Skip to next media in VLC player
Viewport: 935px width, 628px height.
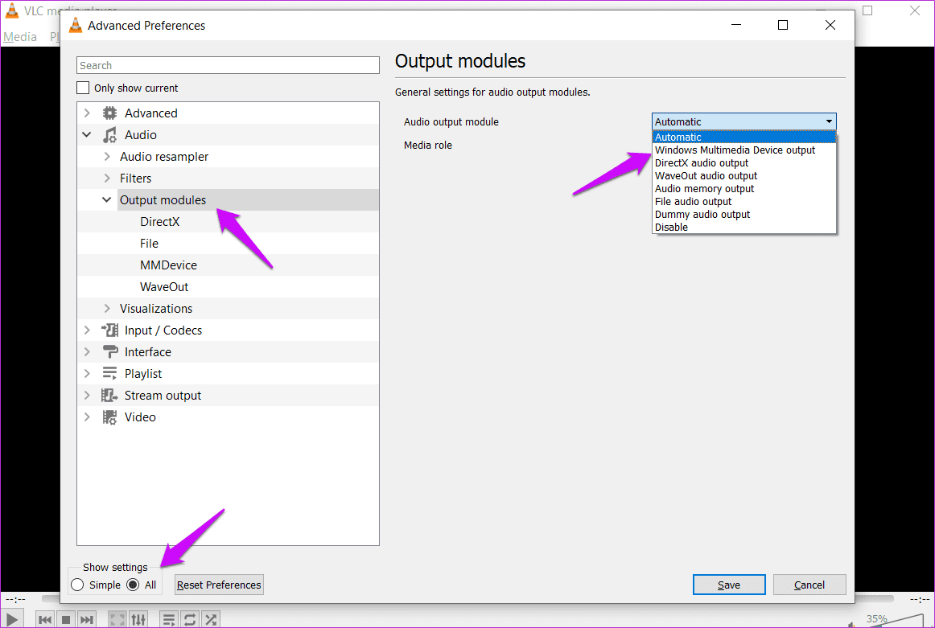87,620
